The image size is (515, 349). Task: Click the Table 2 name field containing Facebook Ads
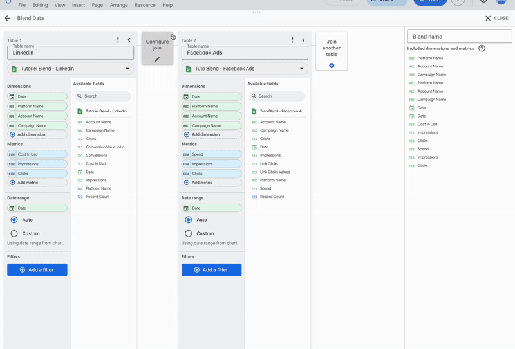(245, 53)
